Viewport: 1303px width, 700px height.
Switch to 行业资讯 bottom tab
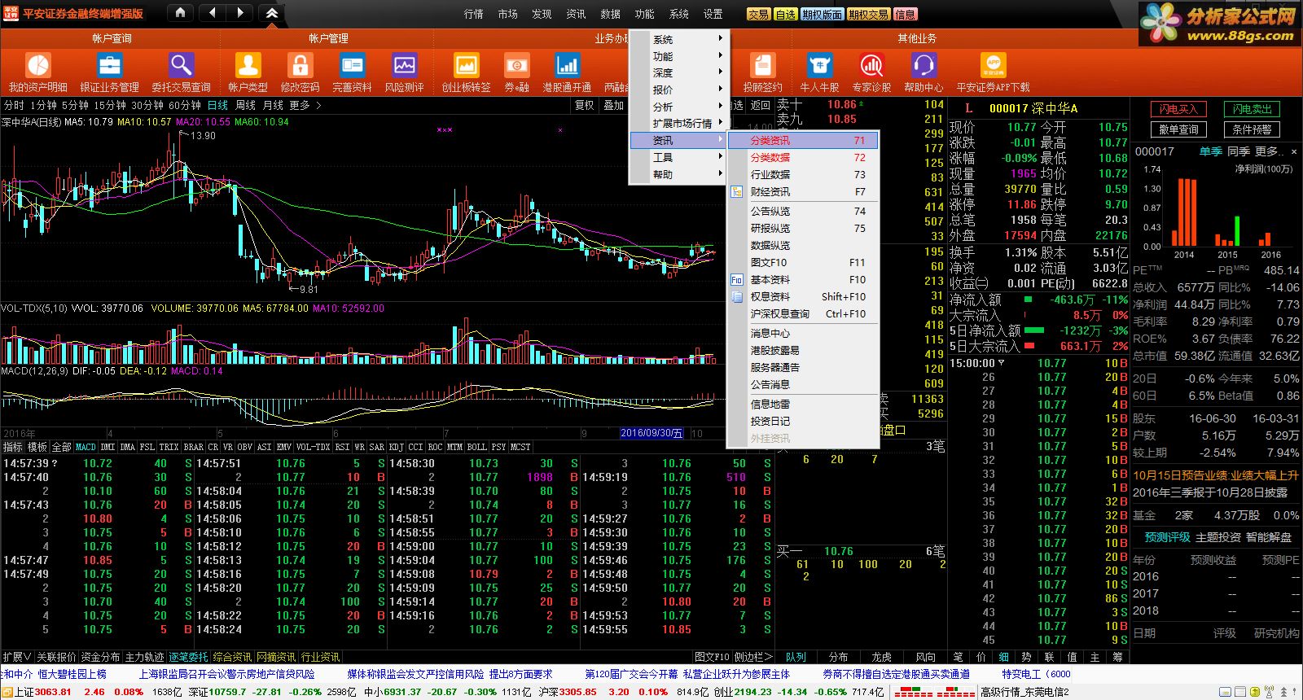point(320,657)
